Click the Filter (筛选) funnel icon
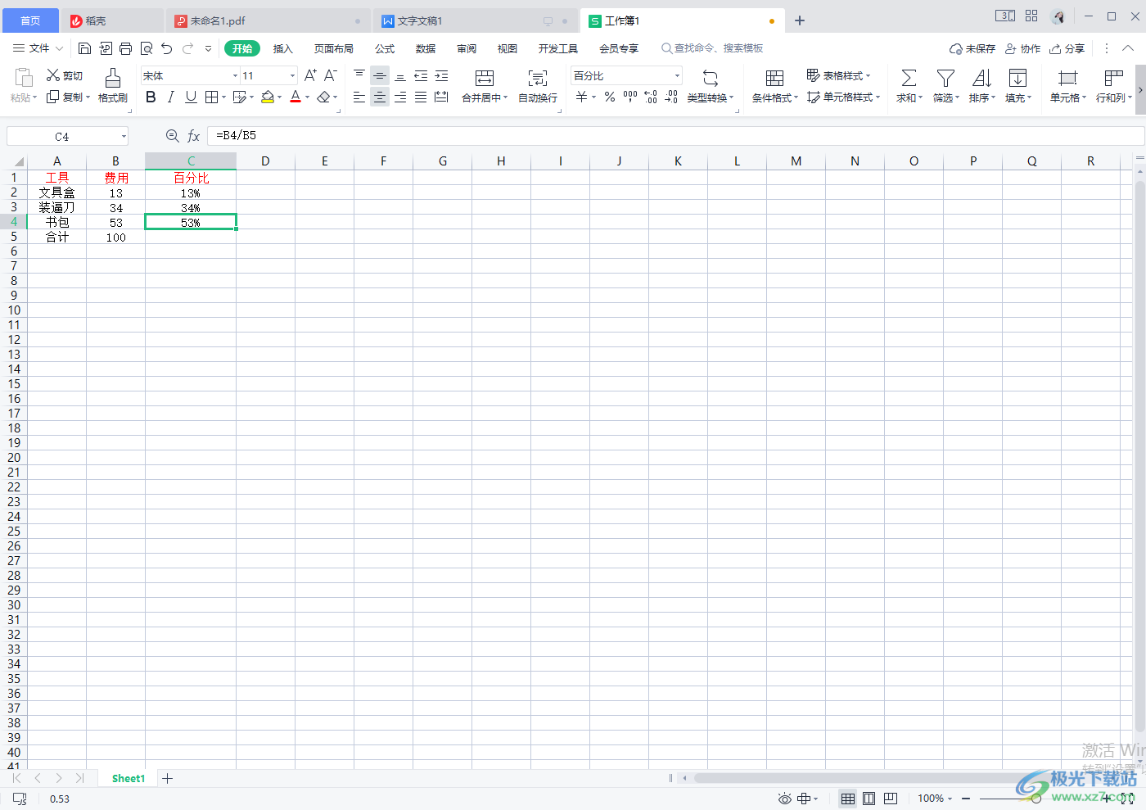Screen dimensions: 1146x810 click(945, 85)
